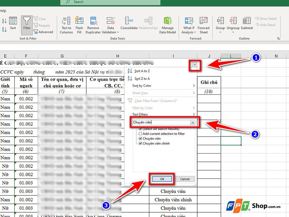Select Sort Z to A in the filter menu

pyautogui.click(x=141, y=78)
